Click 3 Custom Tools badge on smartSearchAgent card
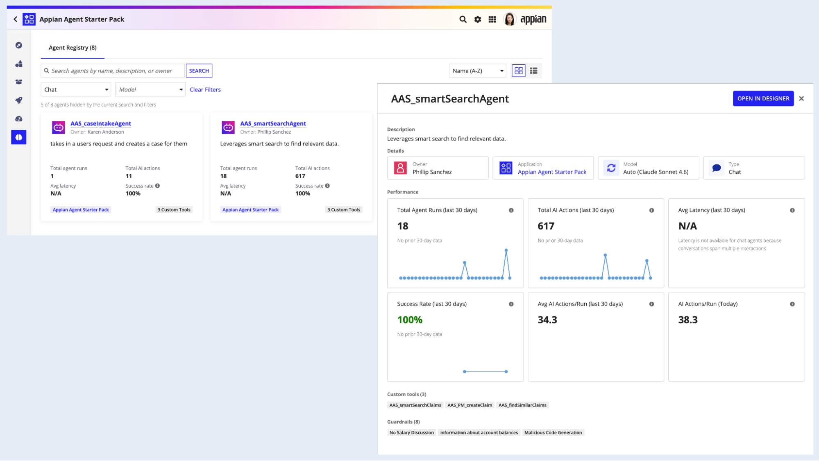Screen dimensions: 819x461 pyautogui.click(x=344, y=210)
